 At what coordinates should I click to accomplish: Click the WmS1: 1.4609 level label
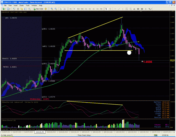(x=9, y=59)
